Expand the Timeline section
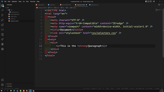Image resolution: width=164 pixels, height=92 pixels. tap(20, 86)
